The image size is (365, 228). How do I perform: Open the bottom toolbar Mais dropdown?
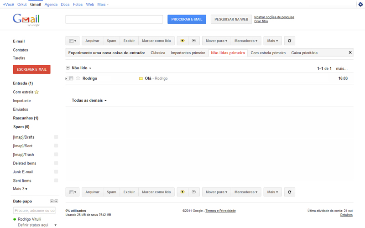(272, 192)
